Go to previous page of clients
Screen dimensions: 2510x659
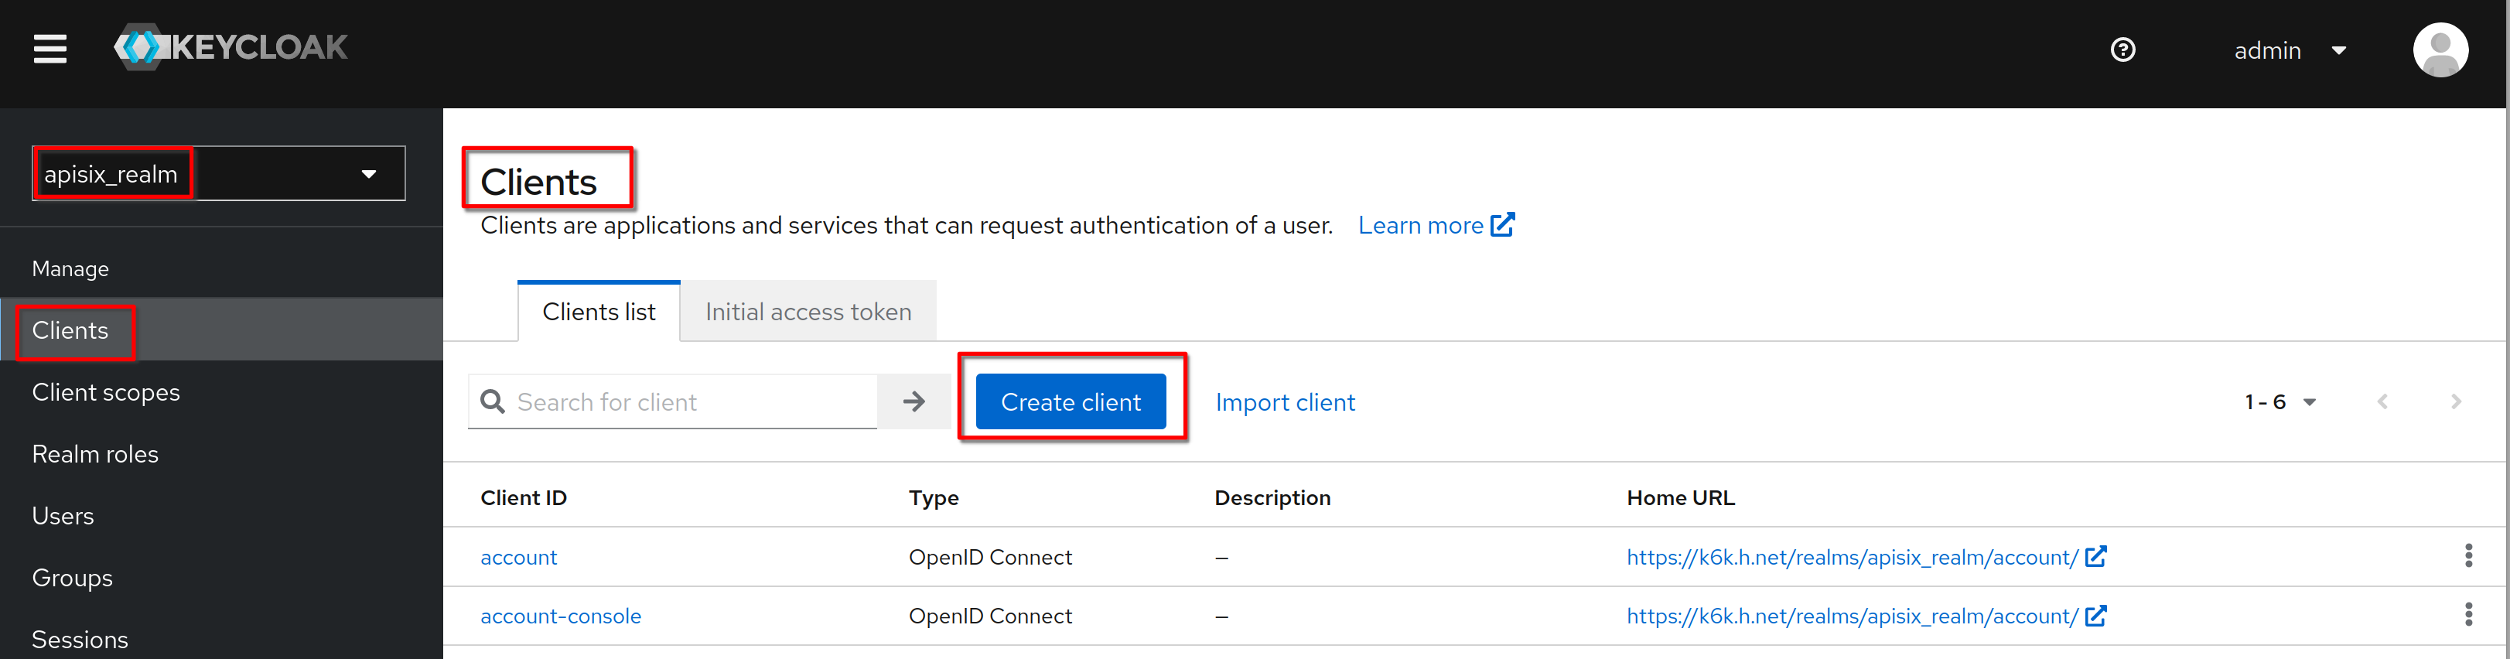(2382, 401)
